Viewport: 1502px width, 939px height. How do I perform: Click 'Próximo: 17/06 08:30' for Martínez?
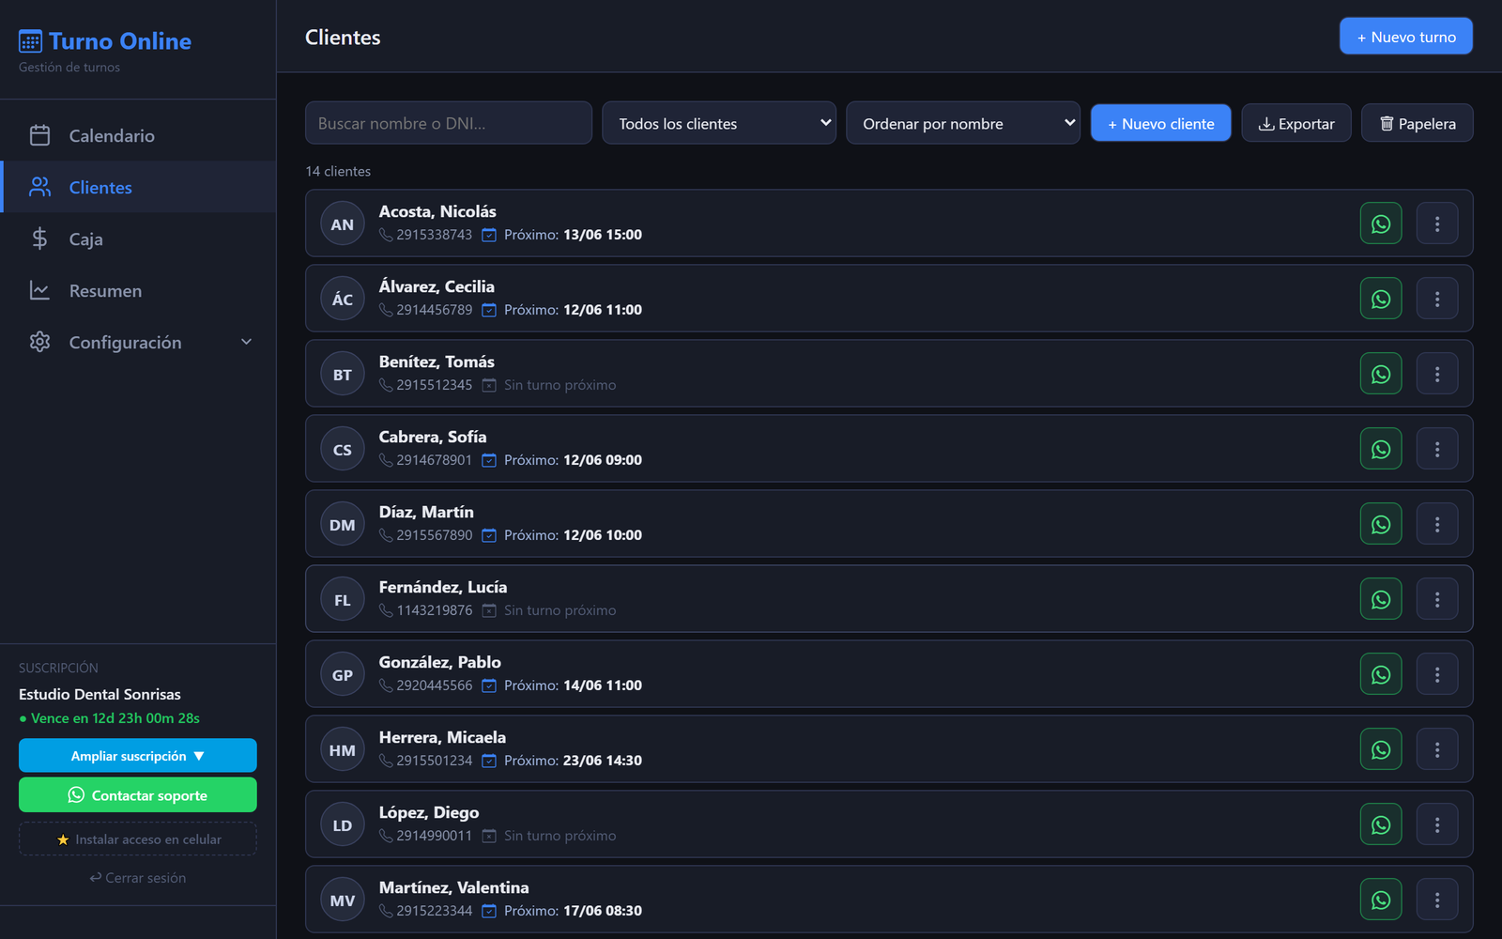click(573, 911)
